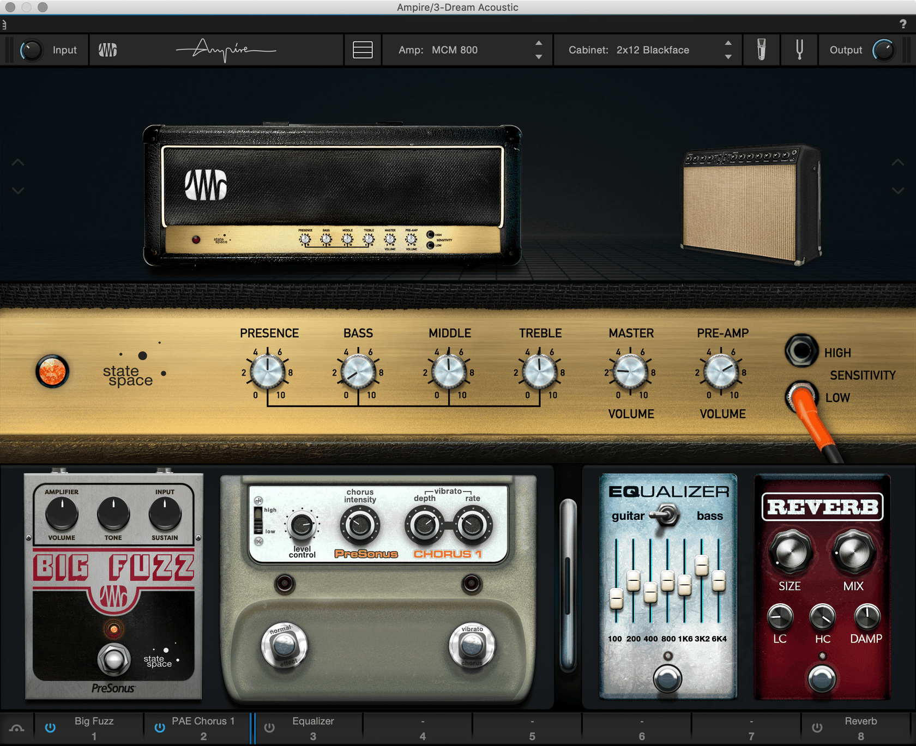The height and width of the screenshot is (746, 916).
Task: Disable PAE Chorus 1 in slot 2
Action: [159, 727]
